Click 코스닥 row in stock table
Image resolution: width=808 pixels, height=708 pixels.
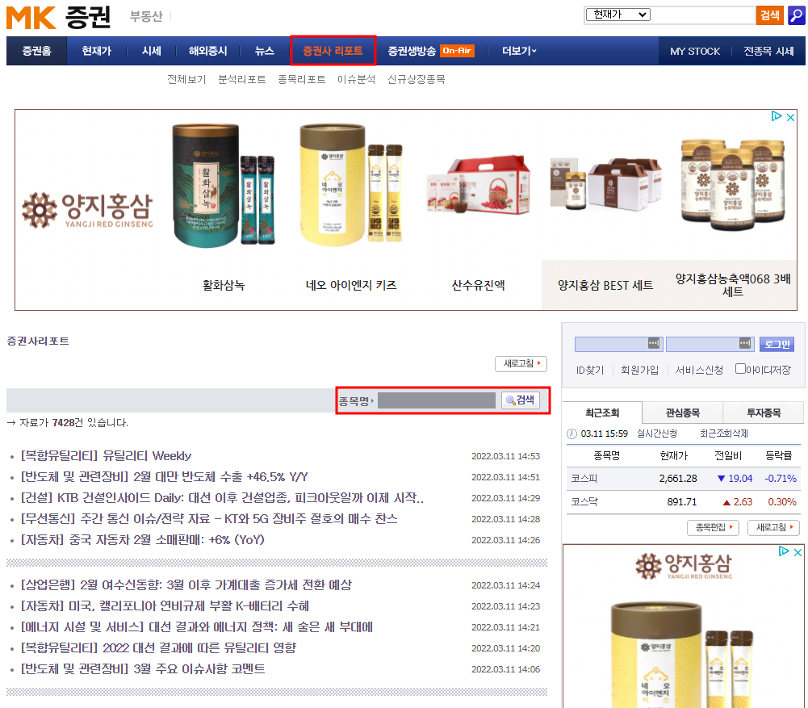684,502
